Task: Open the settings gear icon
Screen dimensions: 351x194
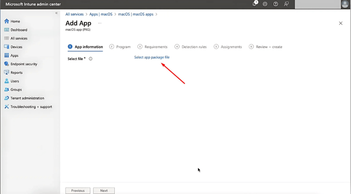Action: [265, 4]
